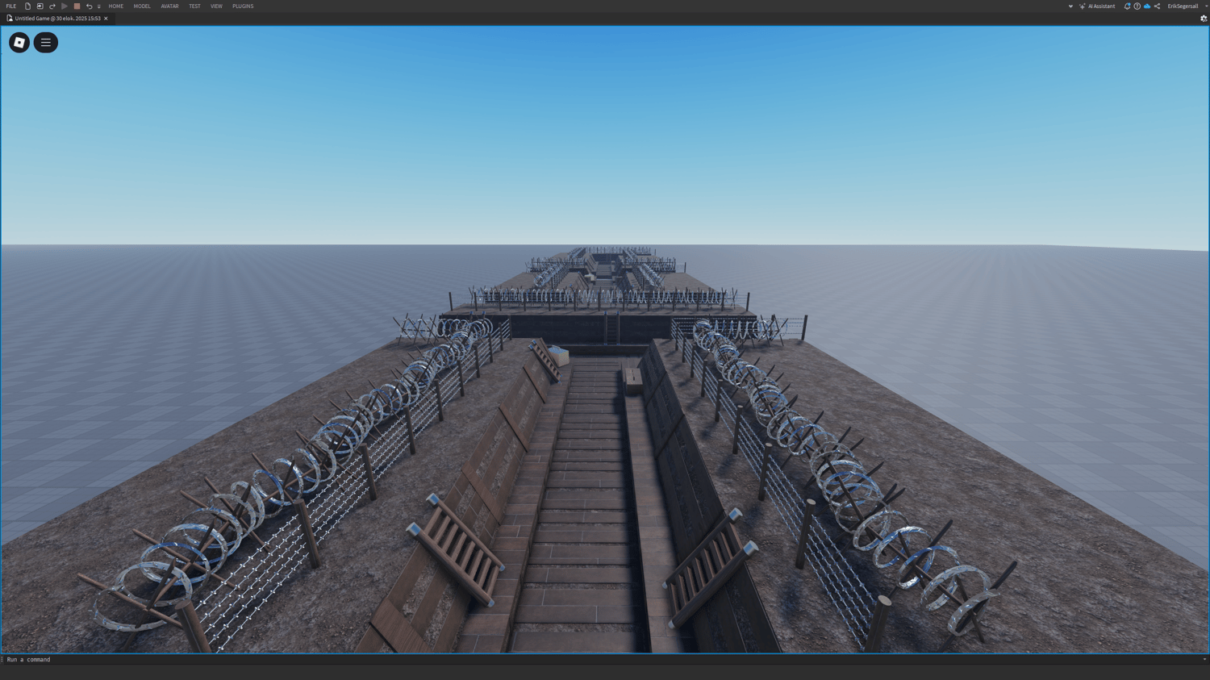Open the VIEW ribbon tab
The height and width of the screenshot is (680, 1210).
216,6
